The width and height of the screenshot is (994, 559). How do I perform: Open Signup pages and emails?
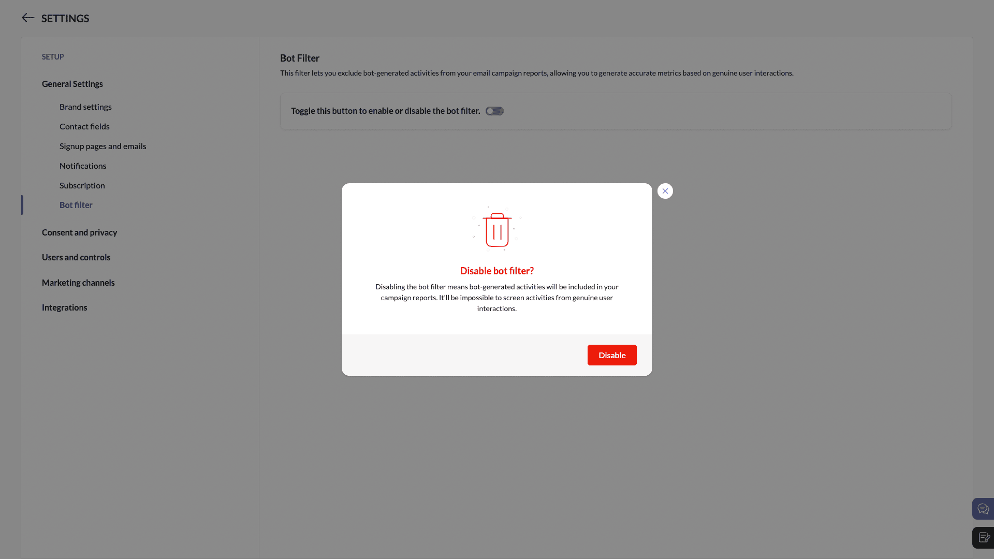click(103, 146)
